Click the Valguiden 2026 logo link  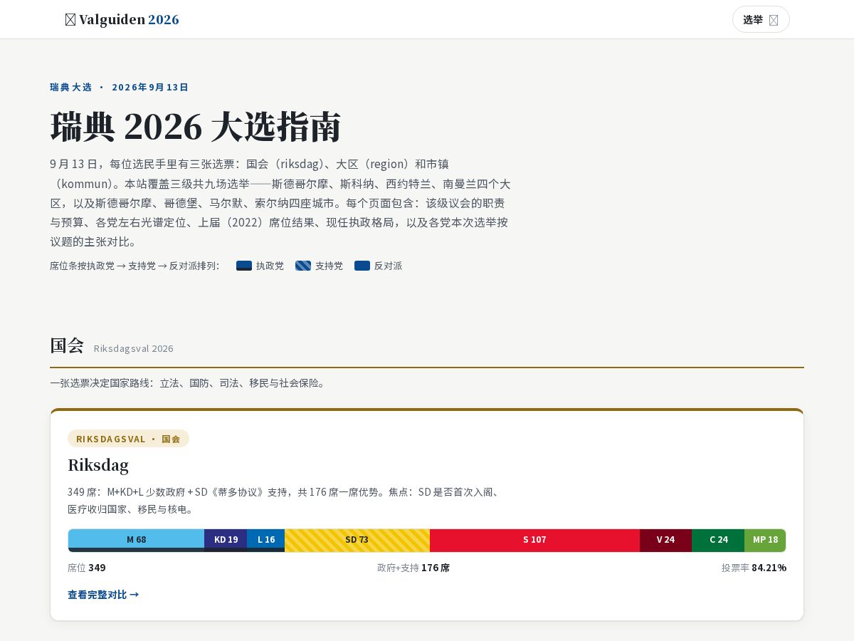point(122,19)
